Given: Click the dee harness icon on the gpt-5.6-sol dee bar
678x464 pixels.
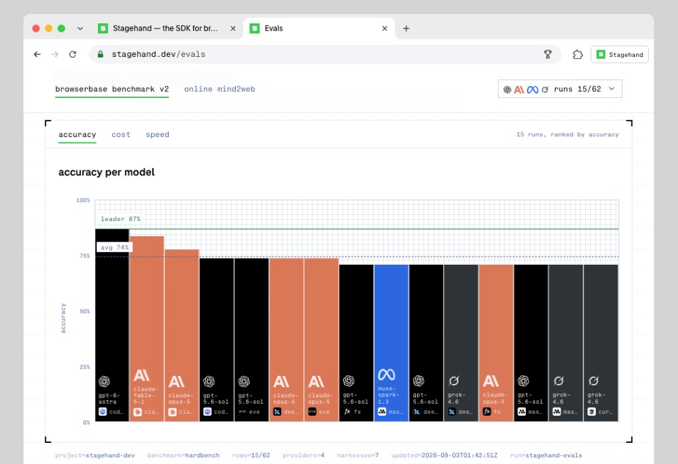Looking at the screenshot, I should [417, 412].
